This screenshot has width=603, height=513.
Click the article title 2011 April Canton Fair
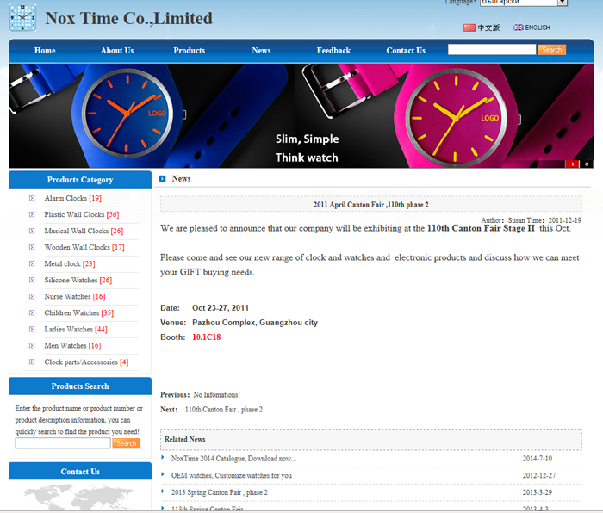click(x=370, y=205)
